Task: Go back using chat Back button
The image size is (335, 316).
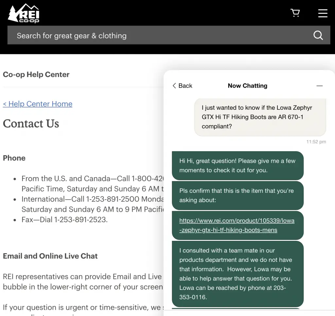Action: (182, 86)
